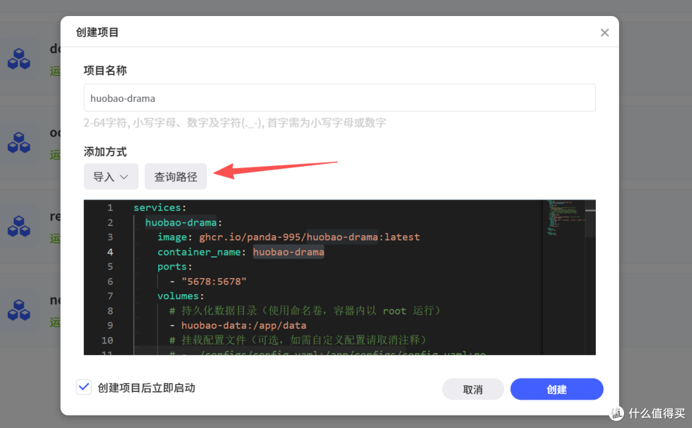Click the comment 持久化数据目录 on line 8
Screen dimensions: 692x428
click(305, 311)
